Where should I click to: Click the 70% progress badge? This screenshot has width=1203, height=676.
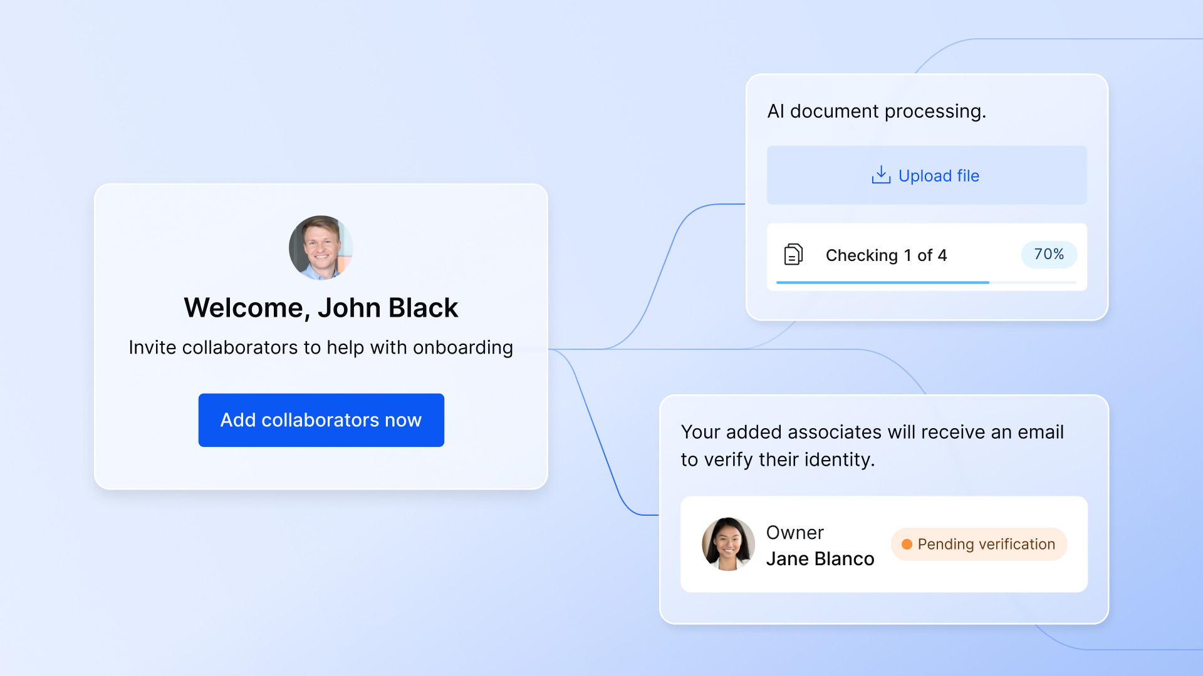[x=1049, y=255]
